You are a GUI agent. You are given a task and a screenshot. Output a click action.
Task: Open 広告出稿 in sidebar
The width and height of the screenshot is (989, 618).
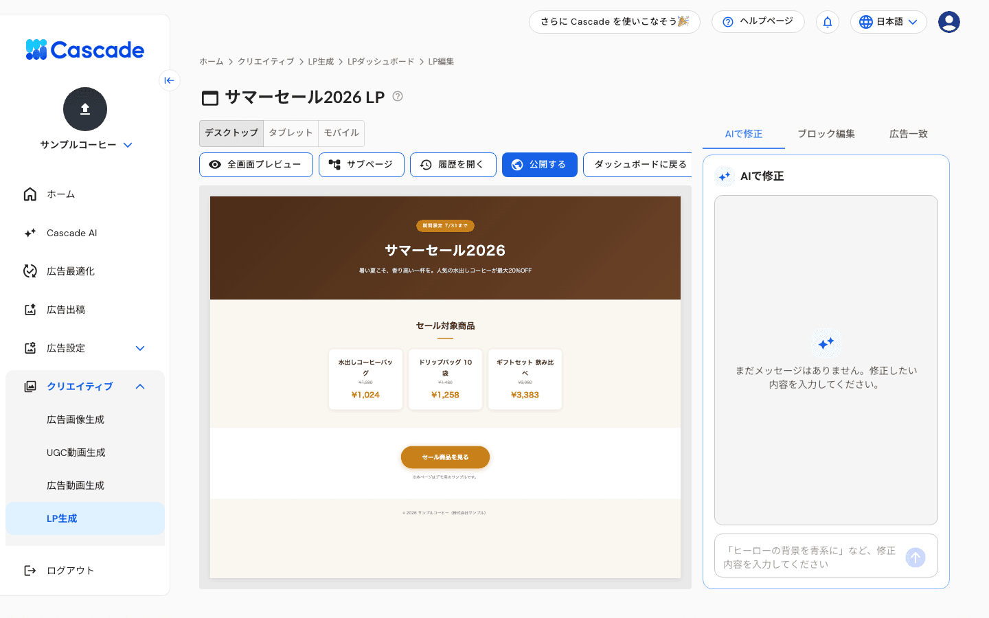click(x=85, y=310)
